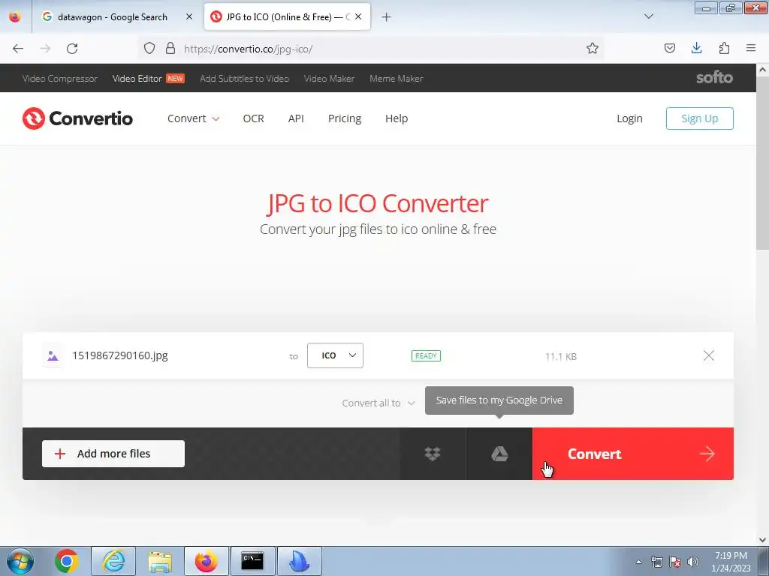
Task: Open the Video Compressor link
Action: pos(60,78)
